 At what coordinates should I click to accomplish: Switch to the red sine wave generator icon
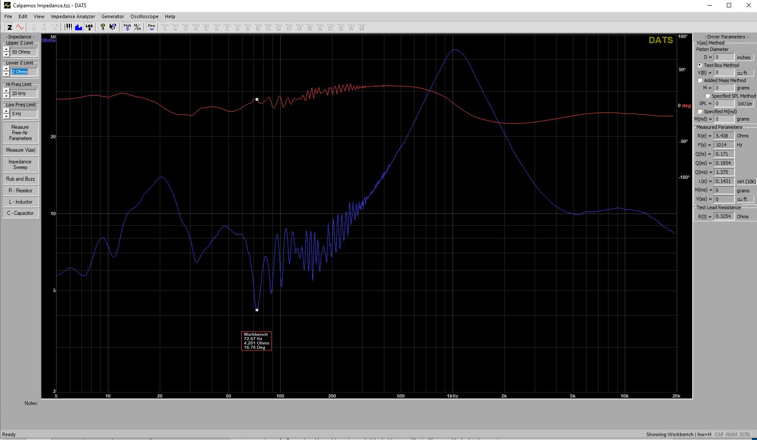(x=20, y=27)
